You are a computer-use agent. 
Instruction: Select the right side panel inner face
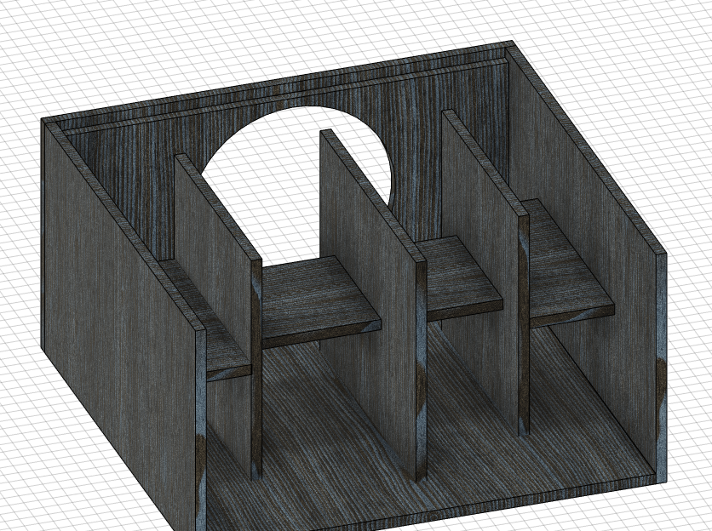(x=586, y=254)
